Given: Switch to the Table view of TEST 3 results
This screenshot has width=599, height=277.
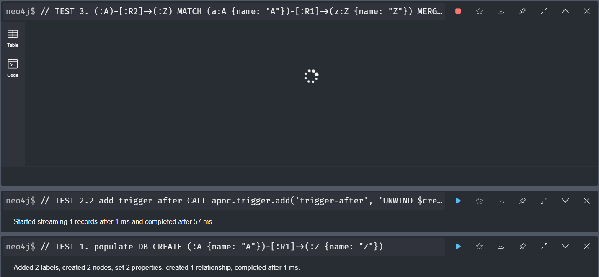Looking at the screenshot, I should (x=13, y=38).
